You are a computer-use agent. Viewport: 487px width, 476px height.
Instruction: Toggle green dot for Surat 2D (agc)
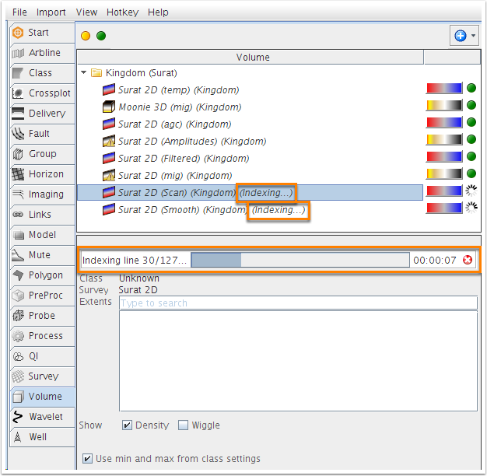471,122
